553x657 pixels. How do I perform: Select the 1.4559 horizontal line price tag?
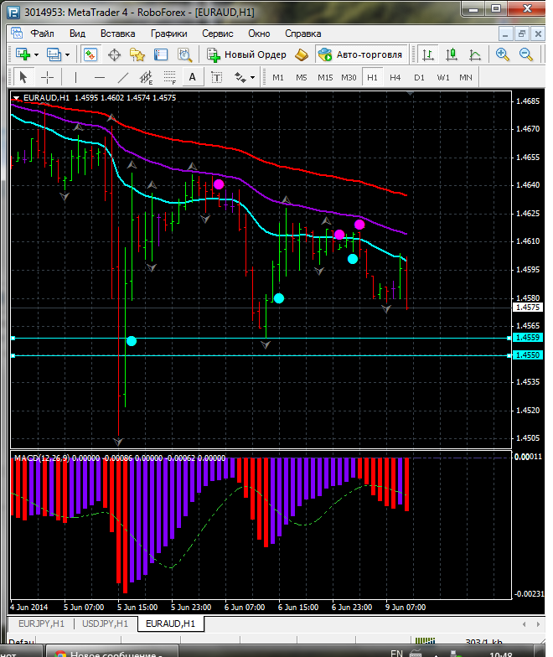point(528,337)
